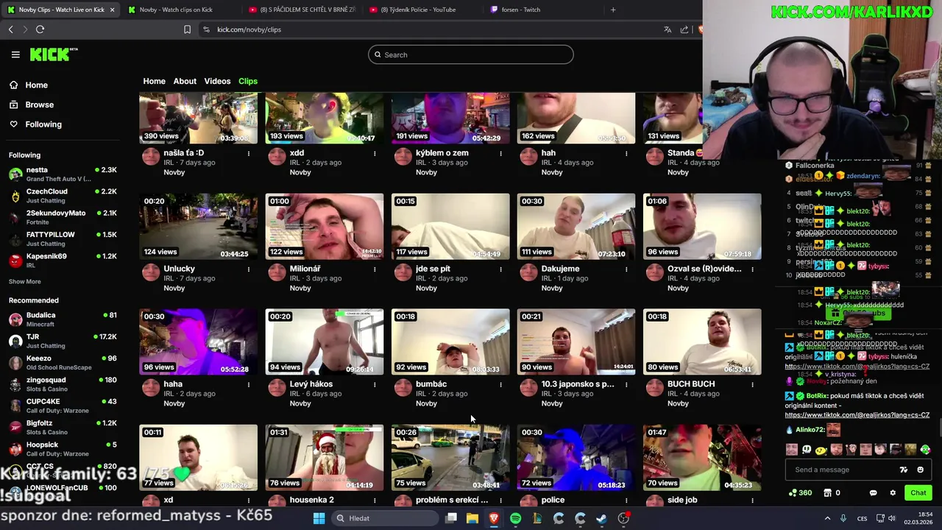Play the 'Unlucky' clip thumbnail

[x=198, y=227]
